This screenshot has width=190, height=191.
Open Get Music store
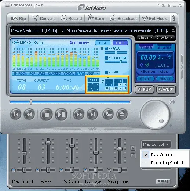coord(155,18)
